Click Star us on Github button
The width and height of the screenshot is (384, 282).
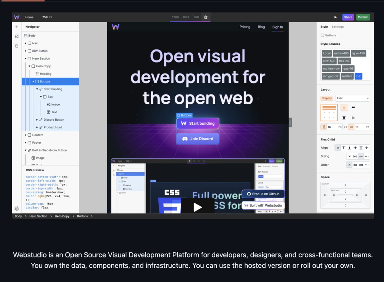(263, 194)
